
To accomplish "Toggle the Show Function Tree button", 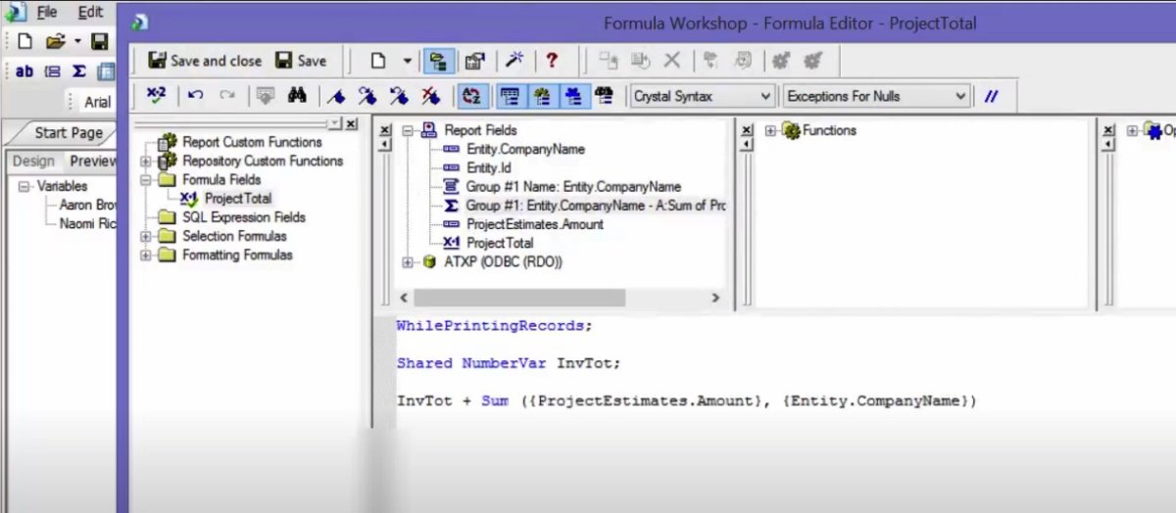I will [542, 96].
